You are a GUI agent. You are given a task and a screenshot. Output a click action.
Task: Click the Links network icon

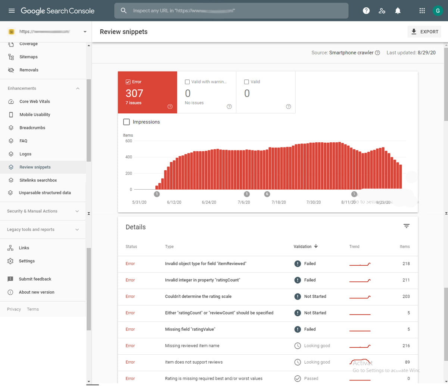10,248
